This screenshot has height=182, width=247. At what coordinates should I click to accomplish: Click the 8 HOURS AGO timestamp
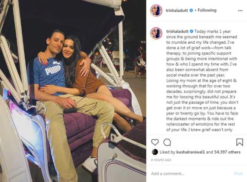[x=161, y=160]
